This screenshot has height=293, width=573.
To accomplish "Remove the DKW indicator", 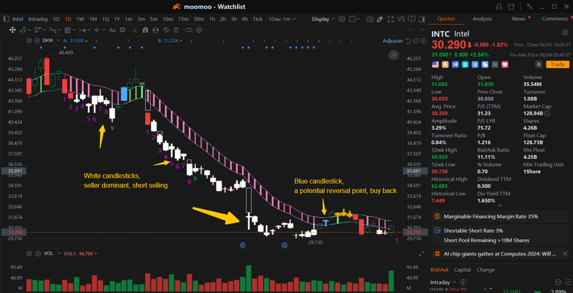I will 36,40.
